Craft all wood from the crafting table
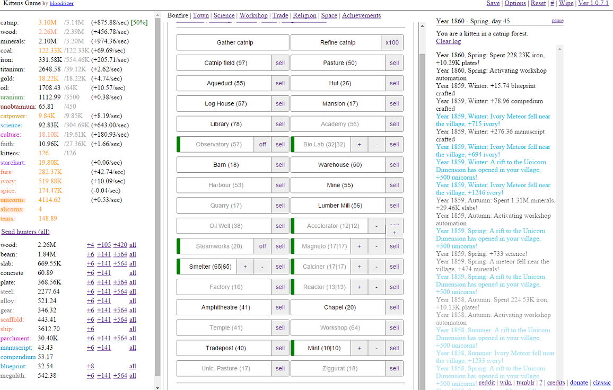Viewport: 613px width, 390px height. click(133, 245)
